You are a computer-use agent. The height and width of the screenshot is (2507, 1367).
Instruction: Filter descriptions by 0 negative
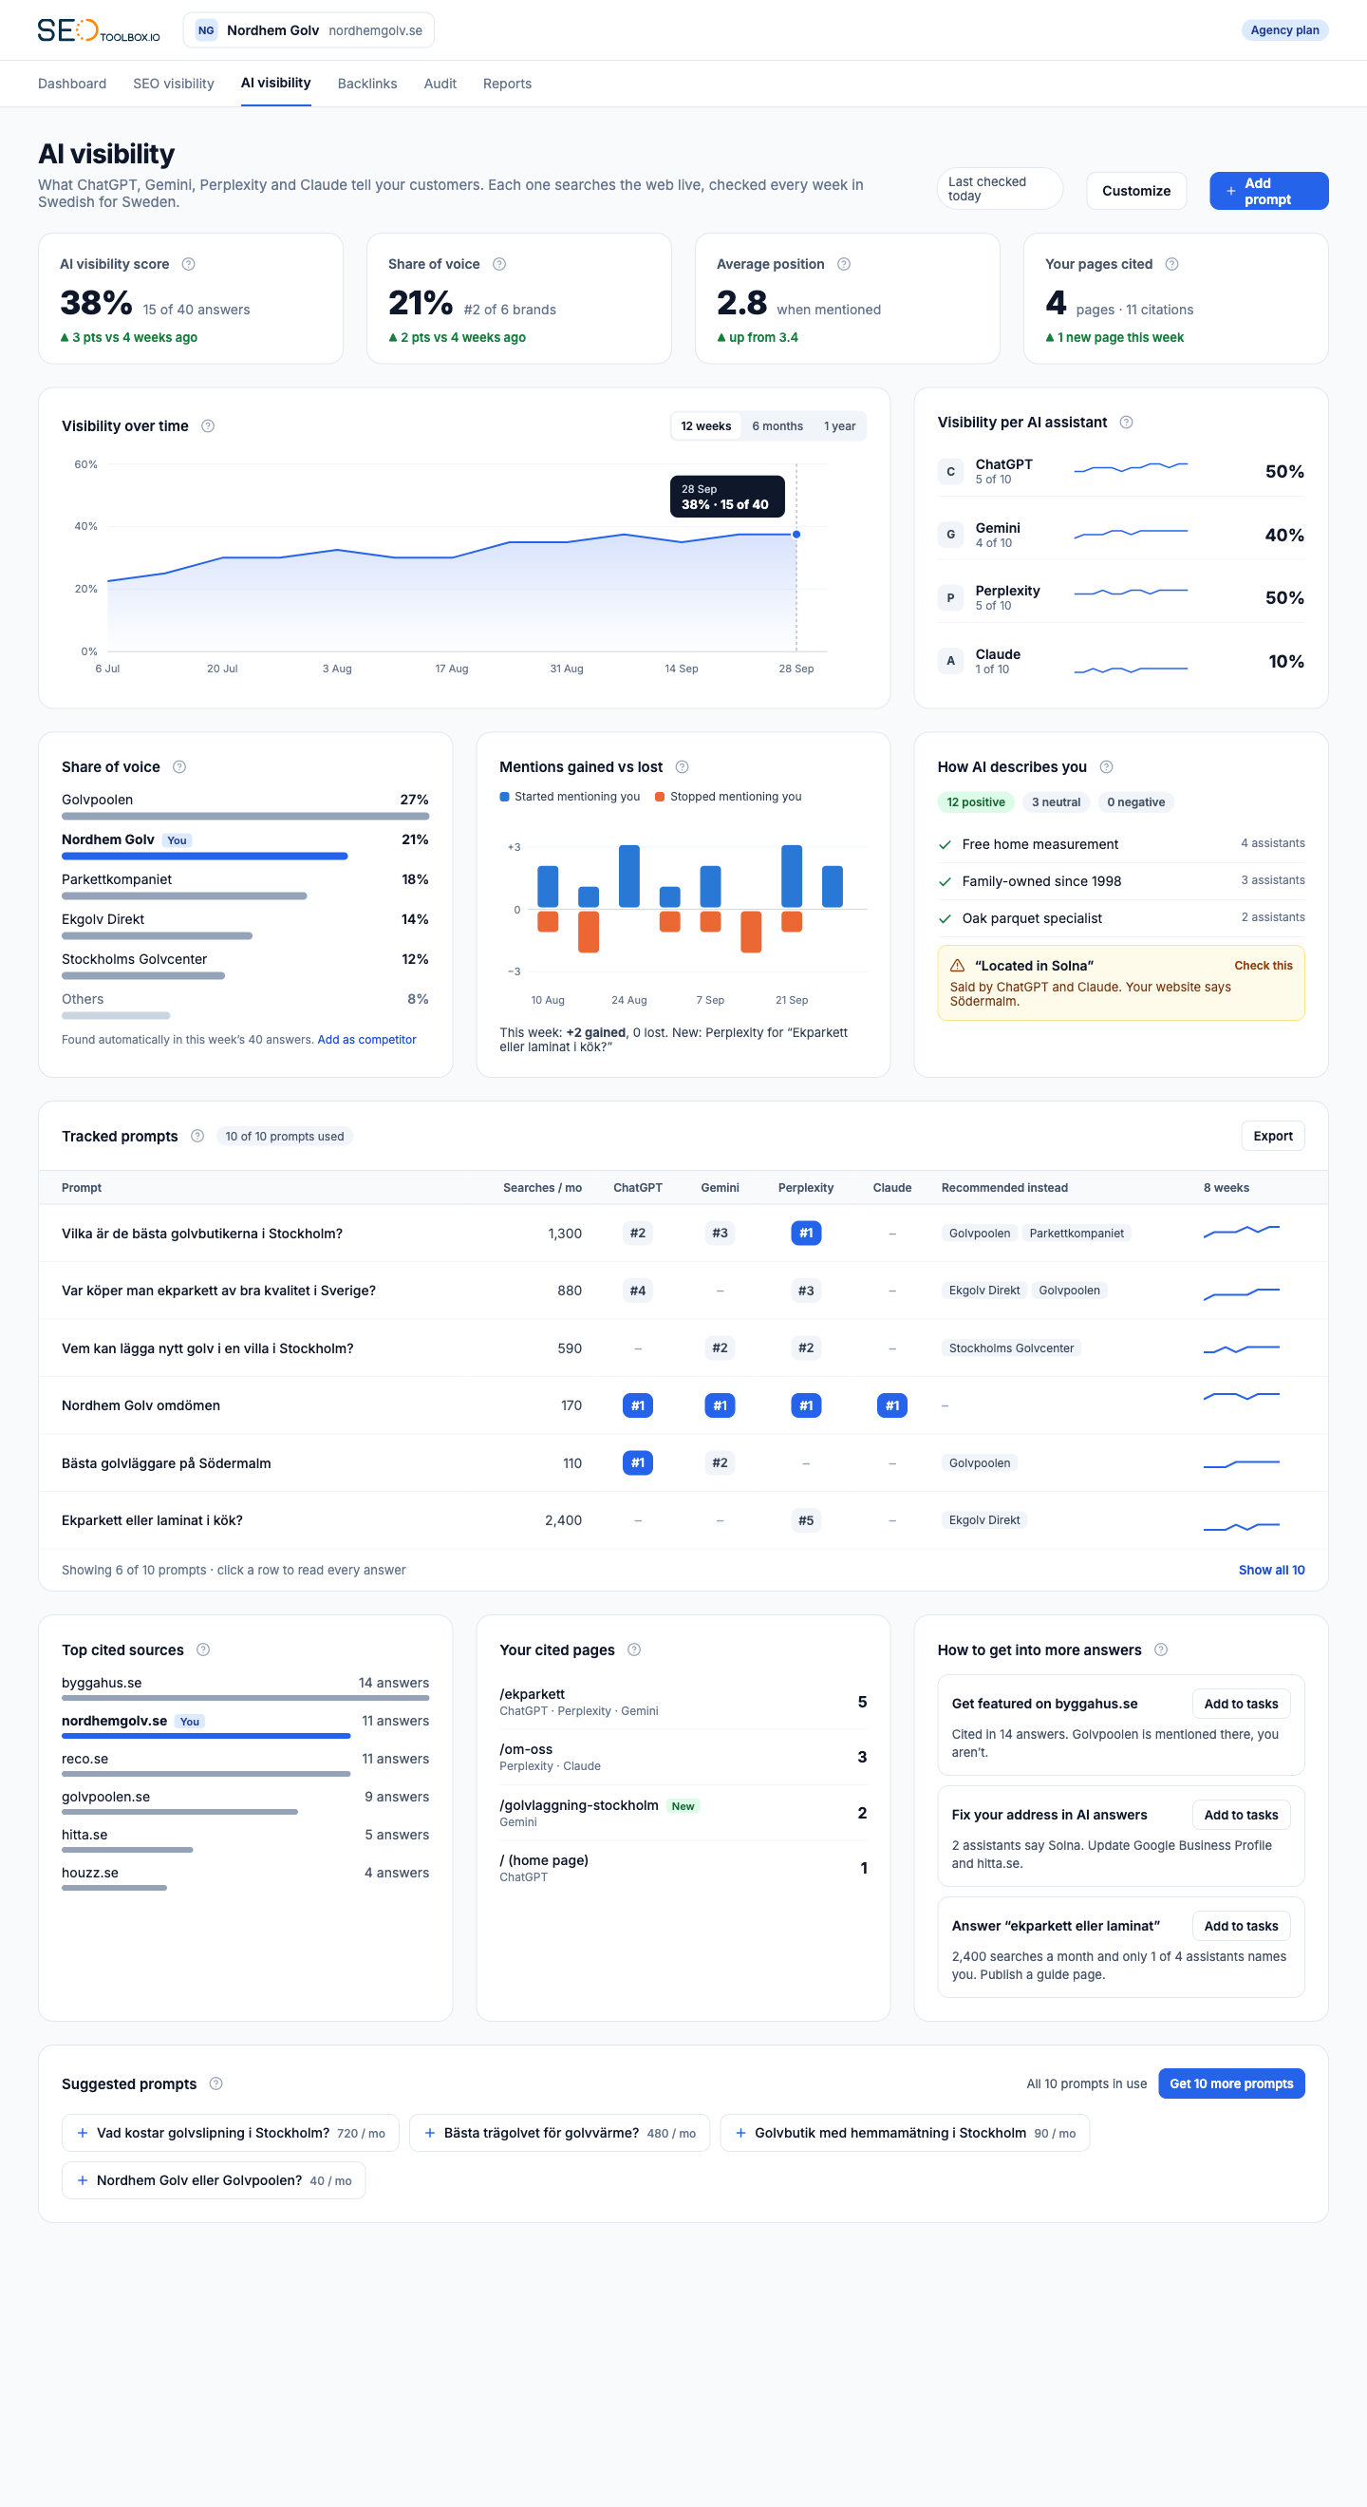point(1135,801)
